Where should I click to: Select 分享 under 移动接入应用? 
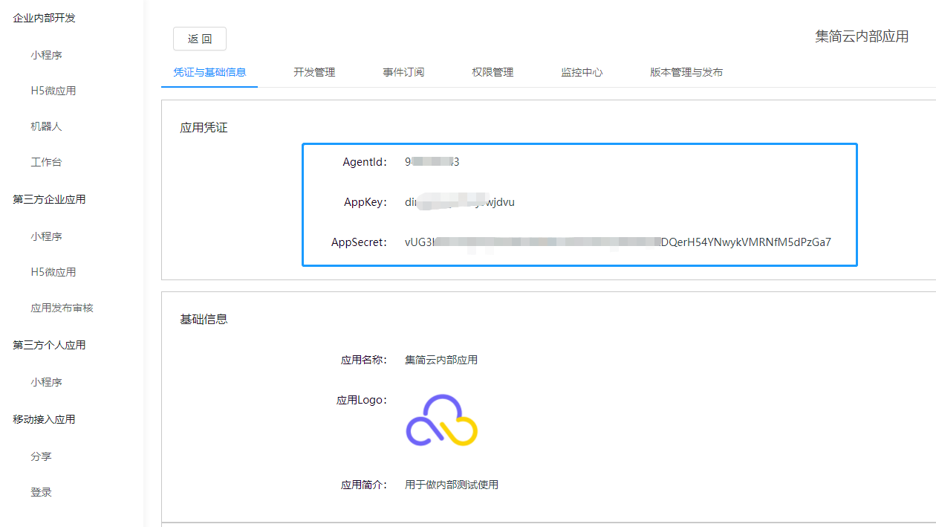(41, 456)
